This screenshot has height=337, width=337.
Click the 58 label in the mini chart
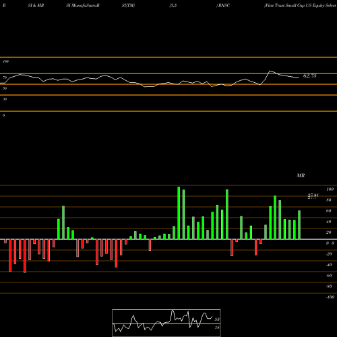click(x=217, y=319)
